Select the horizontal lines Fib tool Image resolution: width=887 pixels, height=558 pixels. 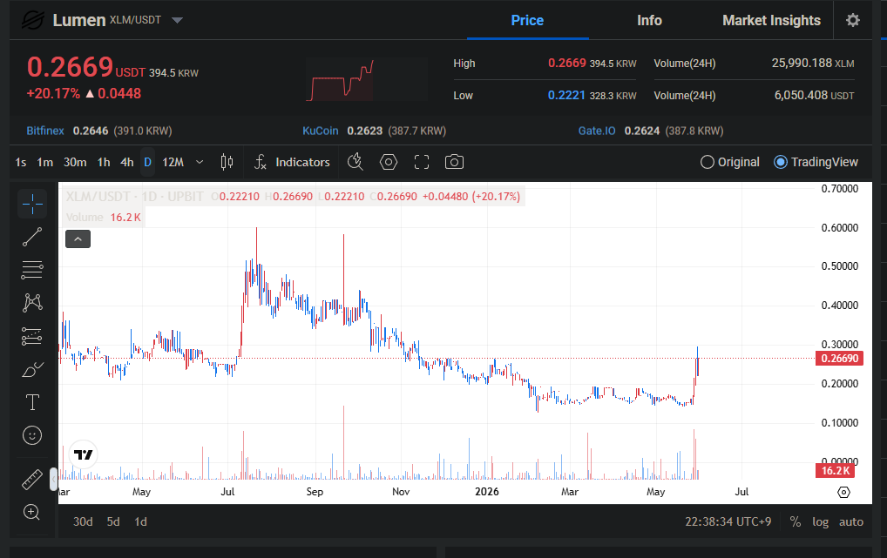32,270
